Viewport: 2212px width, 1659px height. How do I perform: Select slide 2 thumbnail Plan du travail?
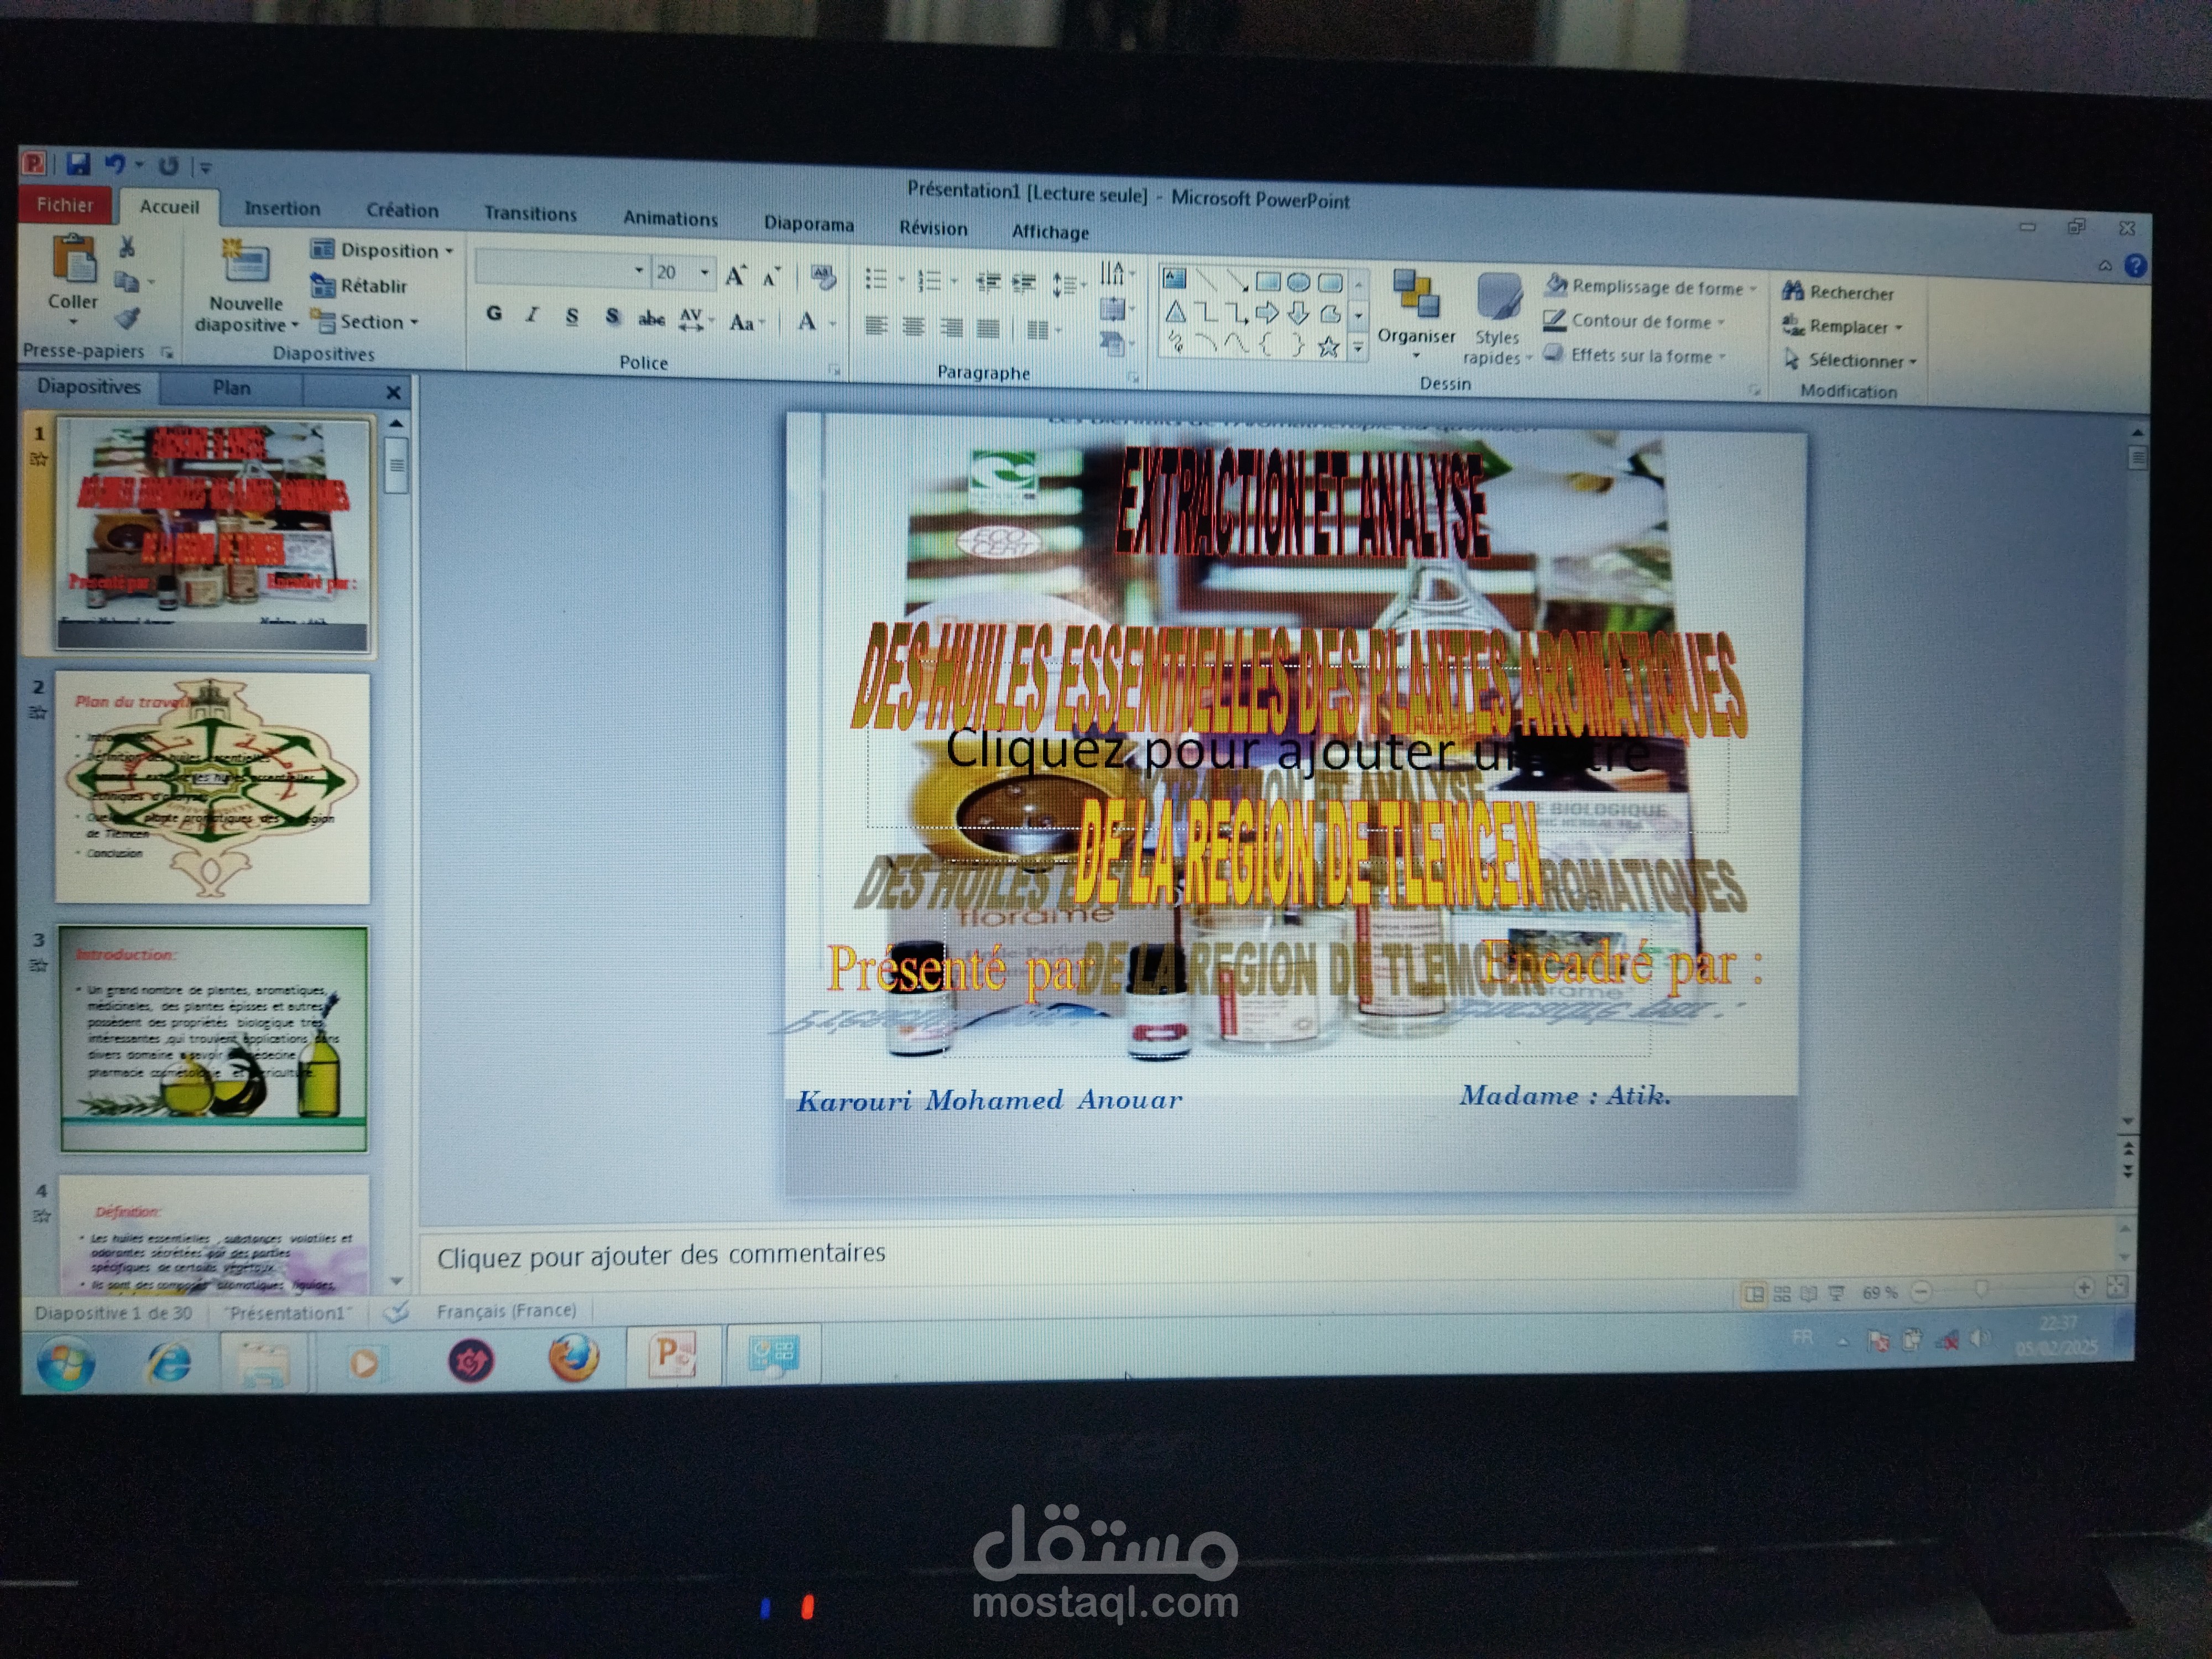point(212,788)
